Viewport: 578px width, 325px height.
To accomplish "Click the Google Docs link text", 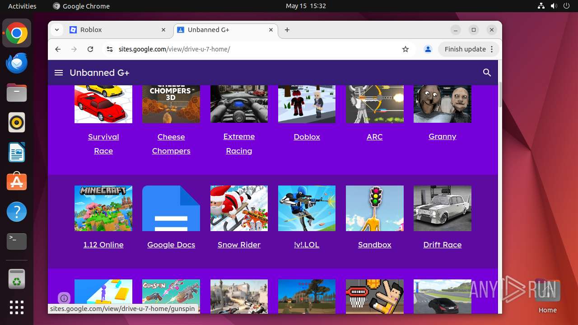I will click(x=171, y=245).
